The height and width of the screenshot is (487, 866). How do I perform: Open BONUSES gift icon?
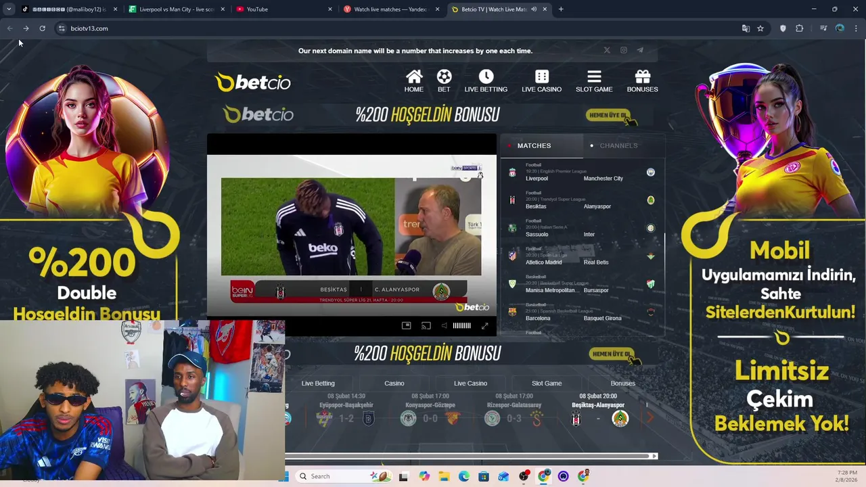coord(642,80)
